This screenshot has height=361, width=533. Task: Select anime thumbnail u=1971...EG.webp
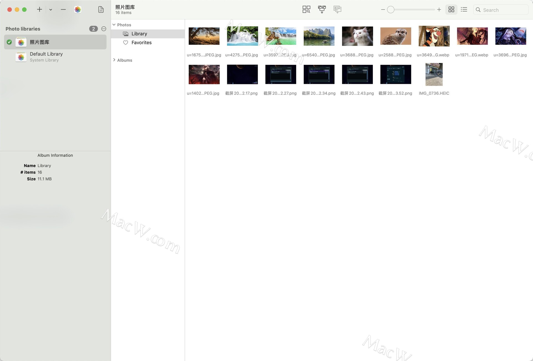[x=472, y=36]
